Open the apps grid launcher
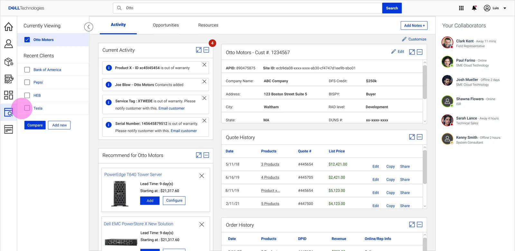Screen dimensions: 515x251 tap(461, 8)
